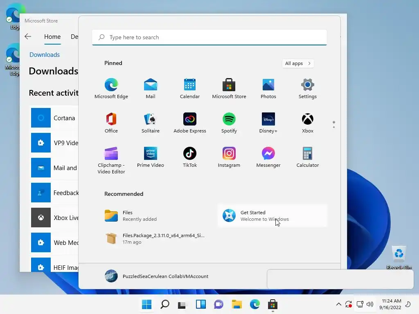Select the Recycle Bin desktop icon
Viewport: 419px width, 314px height.
point(399,258)
